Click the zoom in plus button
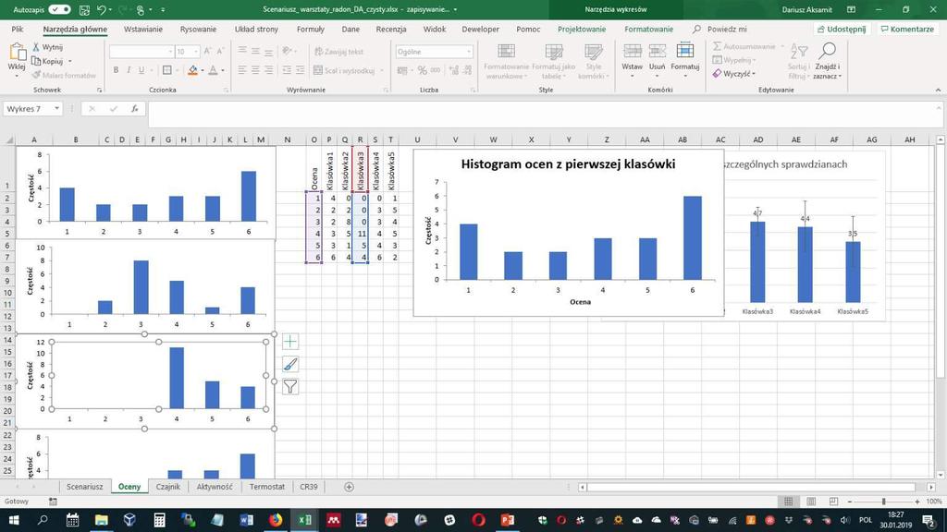 pos(917,502)
